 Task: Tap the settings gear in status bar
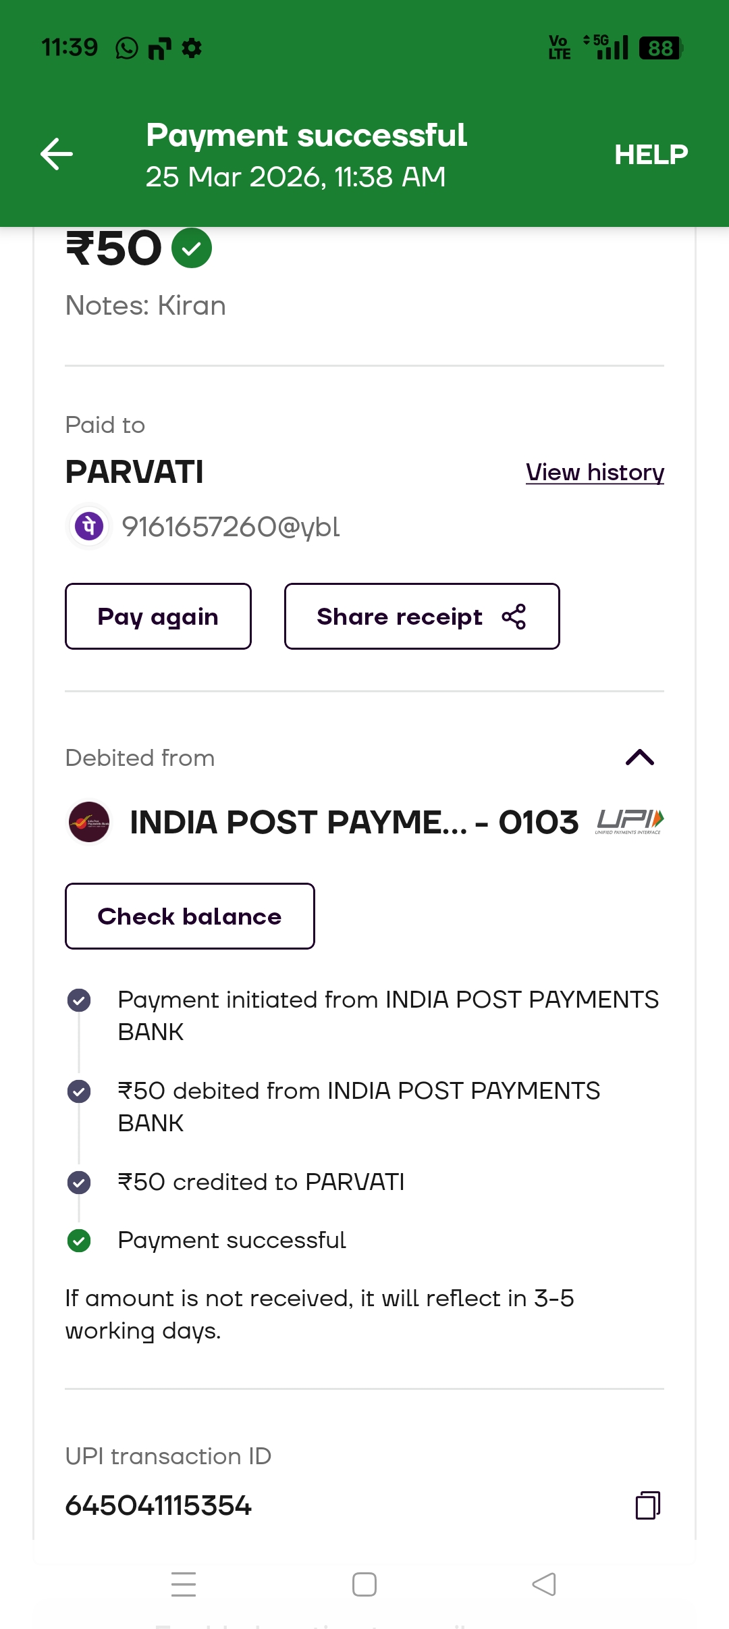pyautogui.click(x=192, y=49)
